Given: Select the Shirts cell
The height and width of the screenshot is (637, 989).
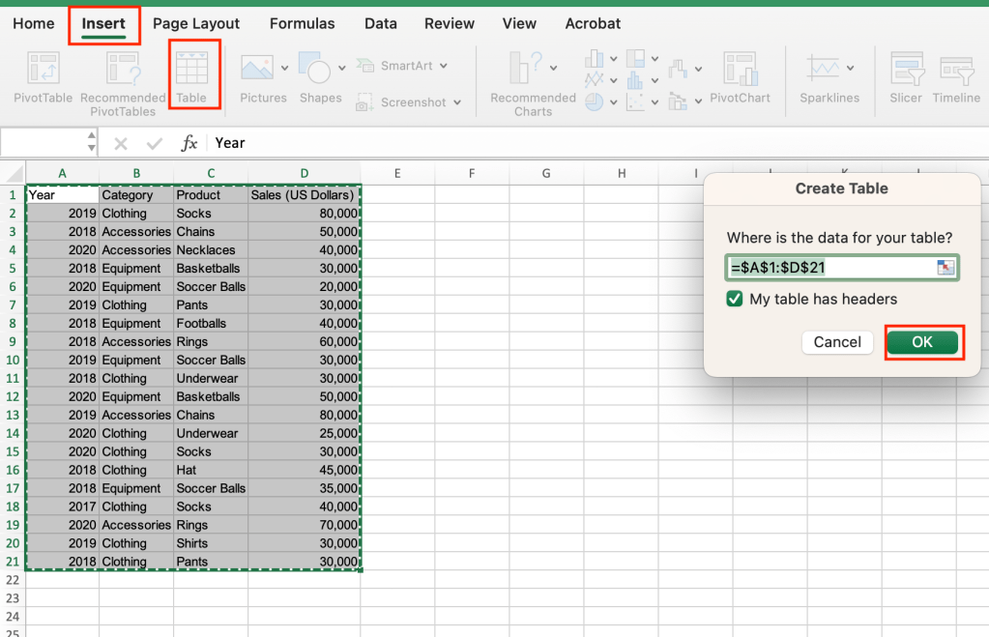Looking at the screenshot, I should 211,543.
